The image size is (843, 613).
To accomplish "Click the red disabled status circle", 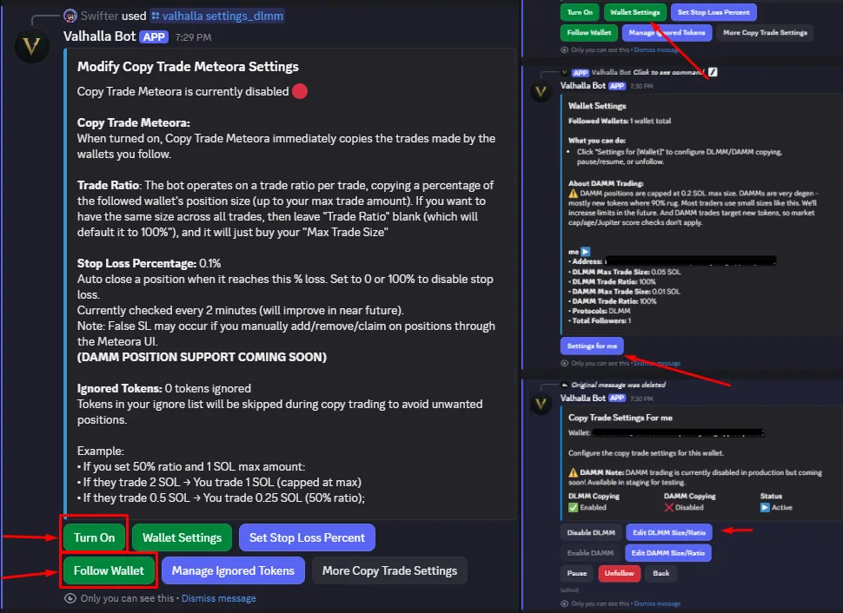I will 300,91.
